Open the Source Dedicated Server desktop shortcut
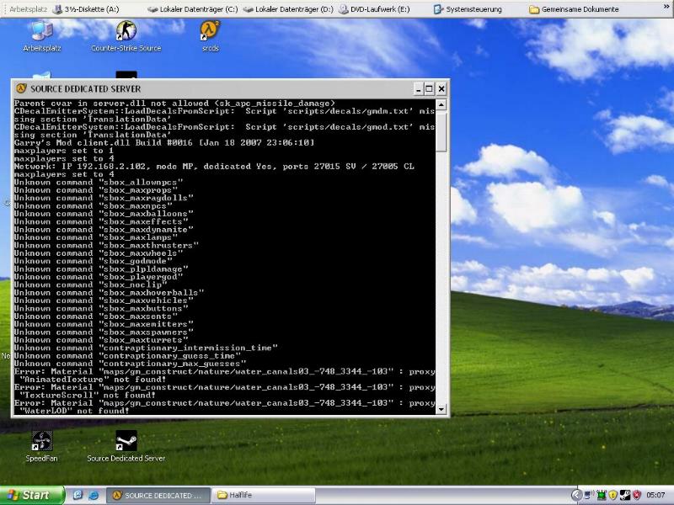 [126, 441]
